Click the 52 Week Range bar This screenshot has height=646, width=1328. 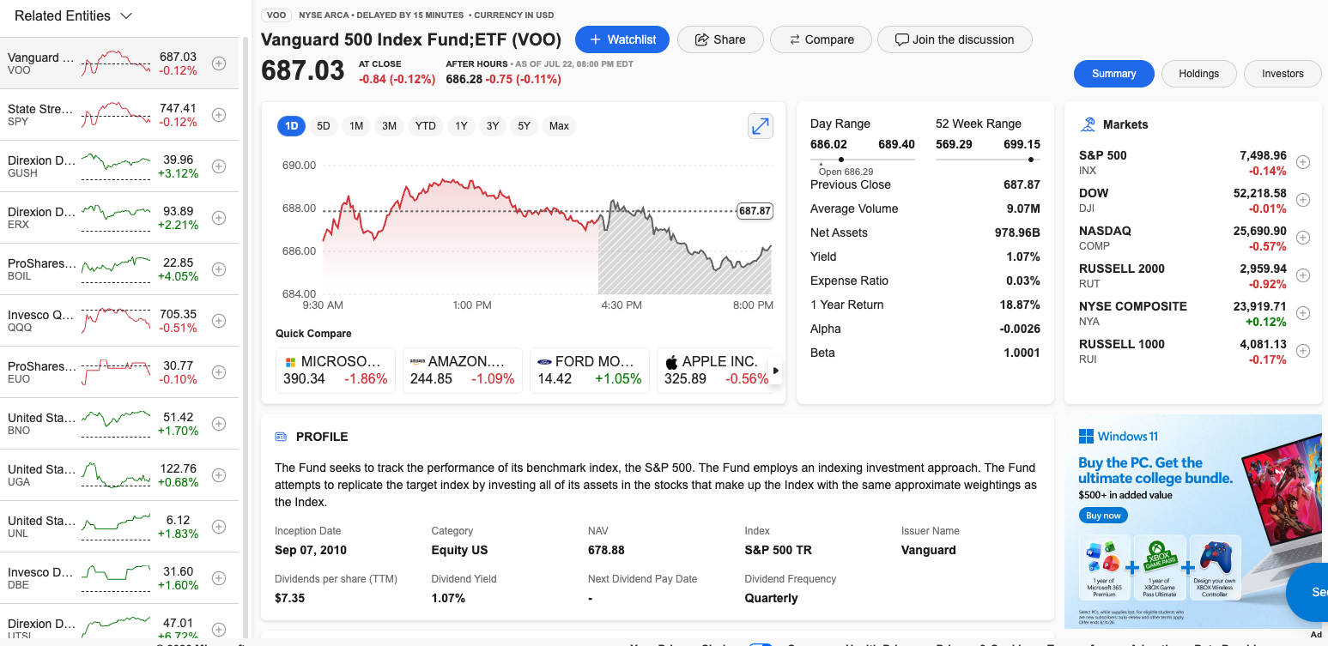[x=988, y=160]
